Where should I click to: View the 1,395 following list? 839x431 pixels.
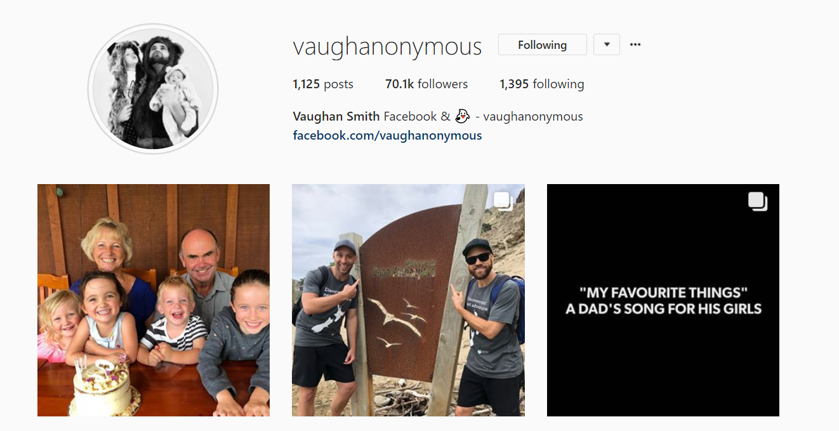[x=542, y=84]
